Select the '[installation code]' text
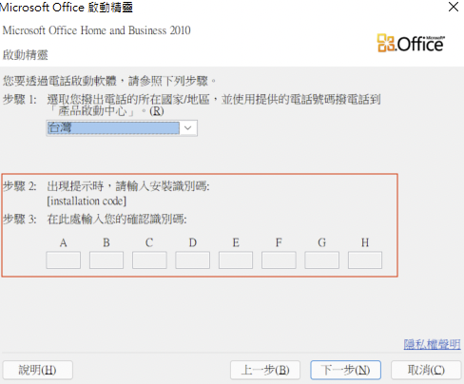The width and height of the screenshot is (464, 384). coord(87,202)
